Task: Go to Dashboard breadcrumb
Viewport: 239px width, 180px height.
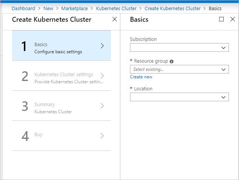Action: 23,8
